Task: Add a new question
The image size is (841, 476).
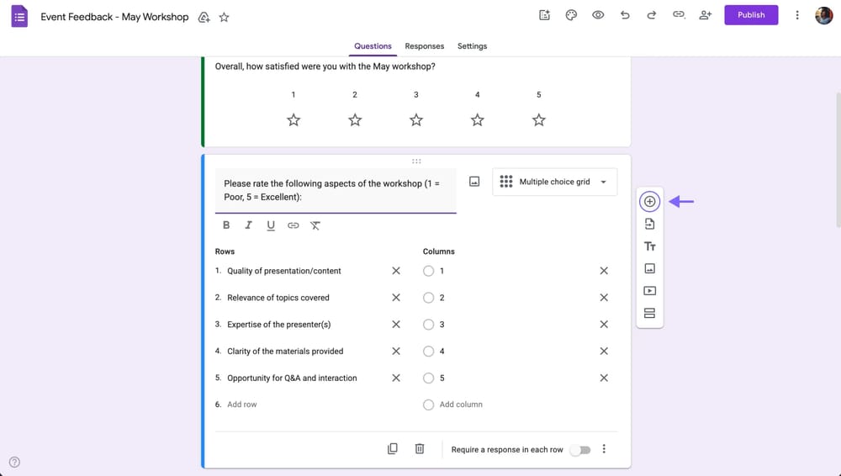Action: [x=649, y=202]
